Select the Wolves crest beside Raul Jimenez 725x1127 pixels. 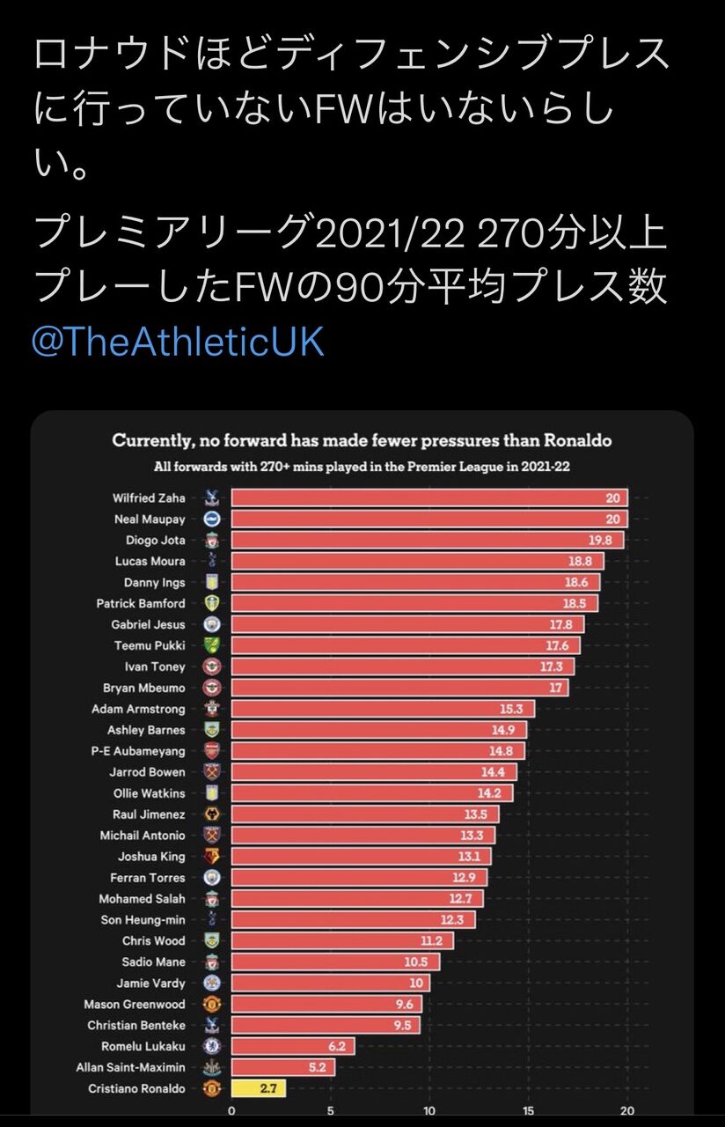tap(211, 814)
